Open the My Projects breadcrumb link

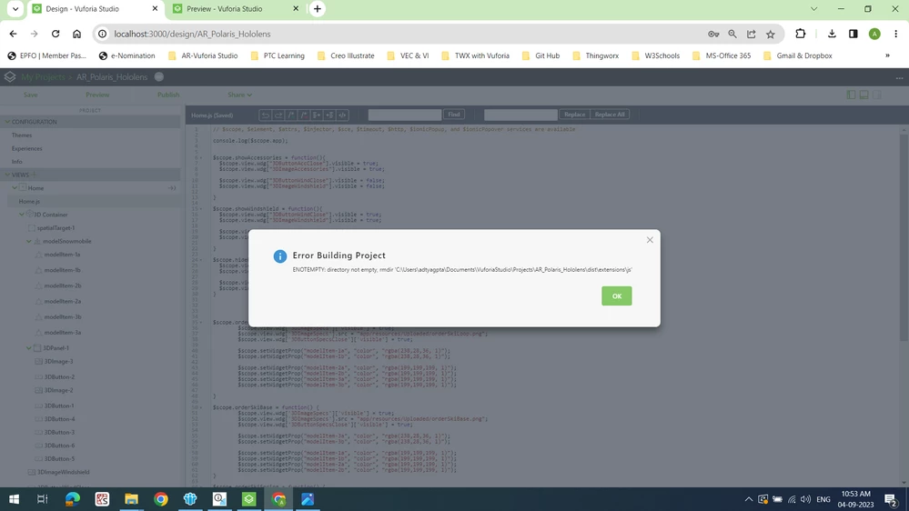(x=43, y=77)
